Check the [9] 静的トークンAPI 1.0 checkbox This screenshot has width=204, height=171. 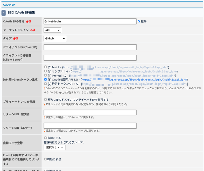tap(45, 84)
